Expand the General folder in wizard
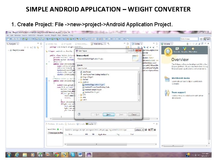The height and width of the screenshot is (163, 217). (79, 80)
